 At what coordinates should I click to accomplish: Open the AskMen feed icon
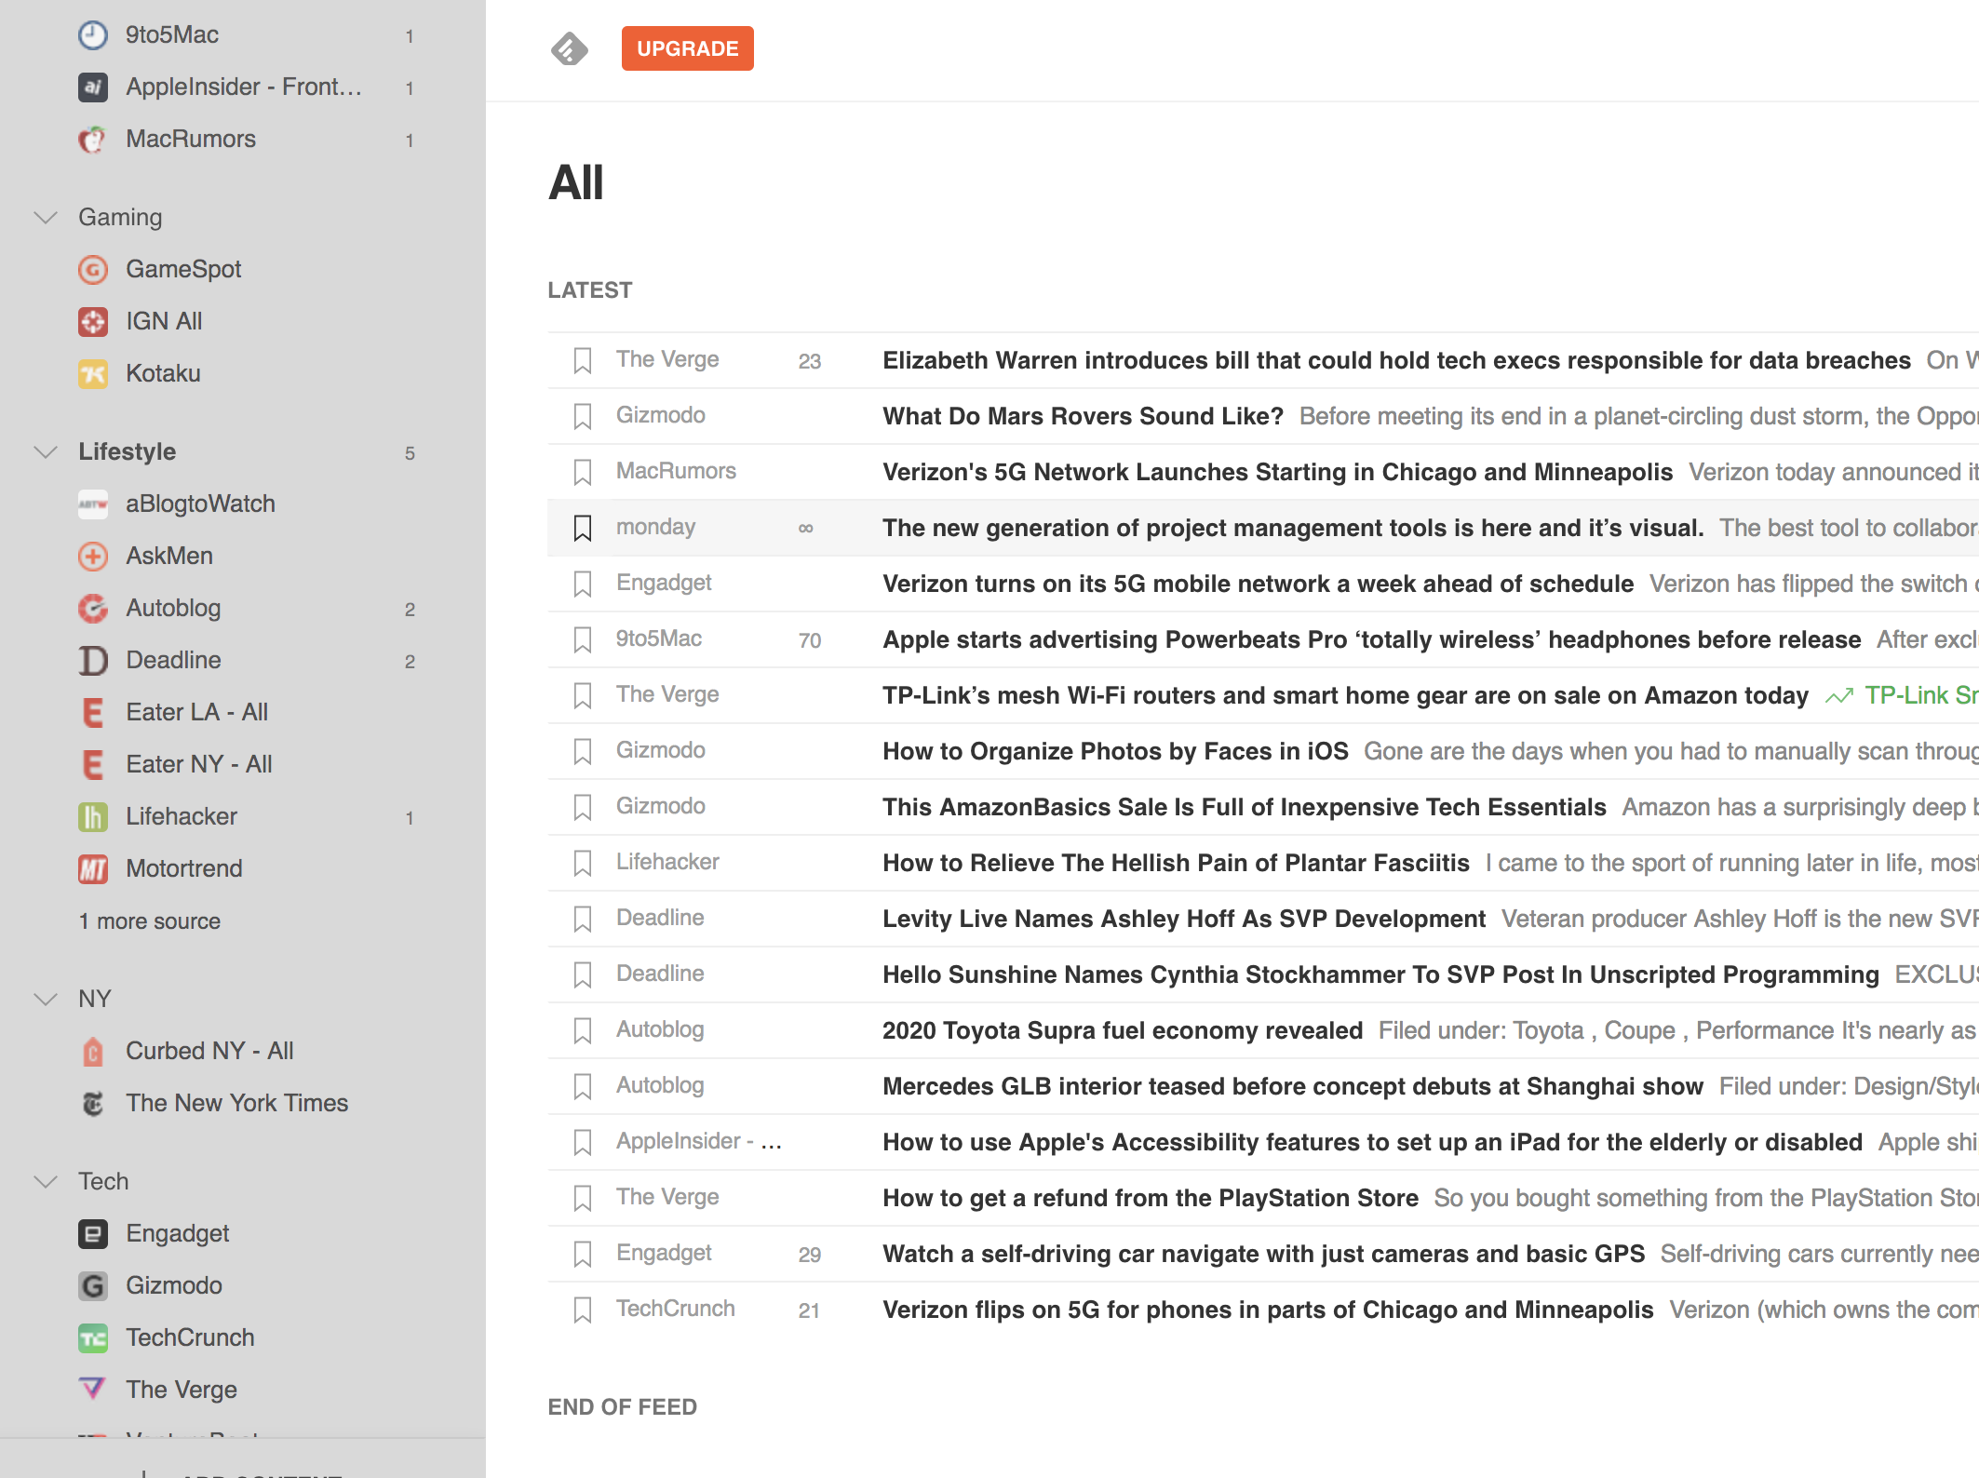[x=92, y=557]
